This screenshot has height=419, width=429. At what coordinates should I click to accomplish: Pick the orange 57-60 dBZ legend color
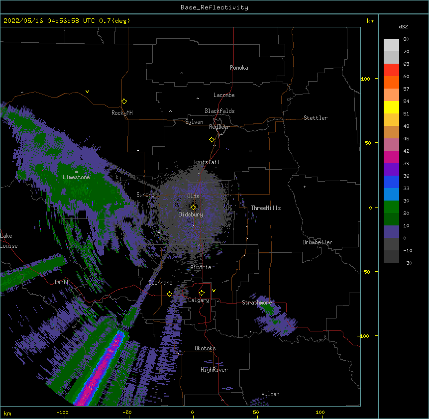click(391, 82)
